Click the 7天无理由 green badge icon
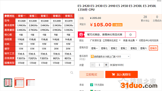The height and width of the screenshot is (91, 162). pyautogui.click(x=92, y=85)
